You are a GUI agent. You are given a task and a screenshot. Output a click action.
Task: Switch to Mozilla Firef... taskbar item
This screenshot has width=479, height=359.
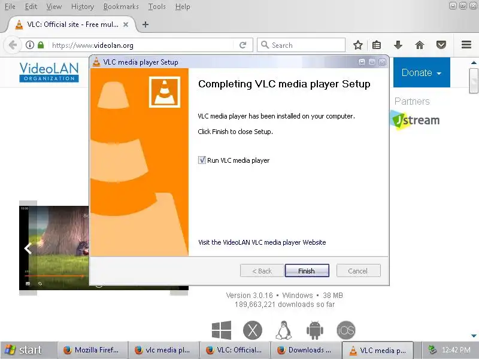(92, 350)
